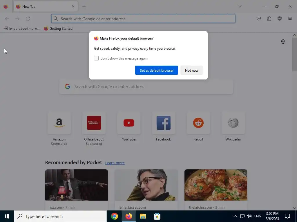Screen dimensions: 297x222
Task: Click the uBlock shield toolbar icon
Action: pos(280,18)
